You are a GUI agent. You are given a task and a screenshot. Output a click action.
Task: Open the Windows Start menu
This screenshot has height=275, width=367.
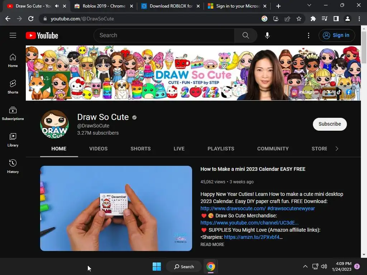[157, 266]
